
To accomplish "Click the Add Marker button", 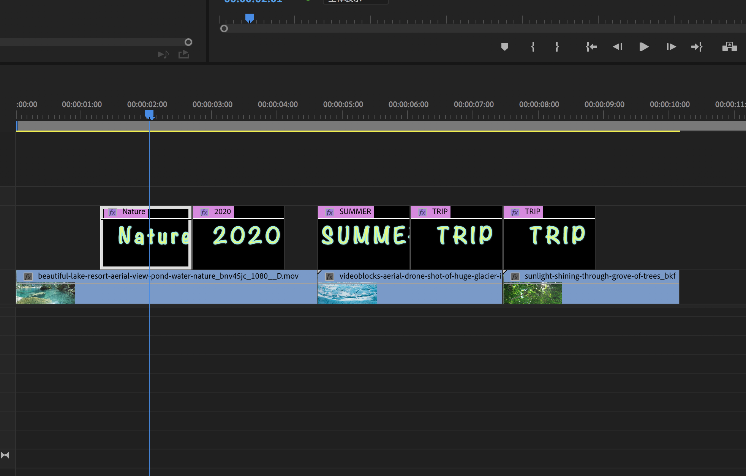I will 505,47.
